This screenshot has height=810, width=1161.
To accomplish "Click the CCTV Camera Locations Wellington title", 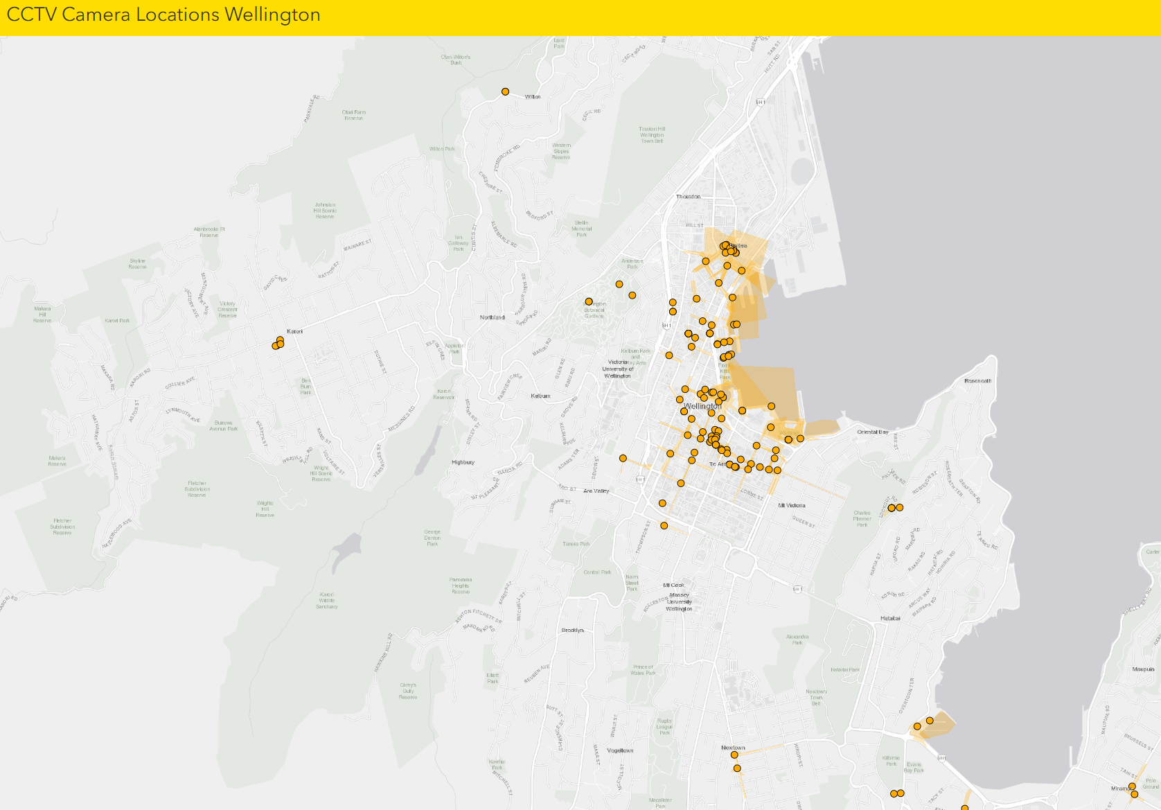I will click(163, 15).
